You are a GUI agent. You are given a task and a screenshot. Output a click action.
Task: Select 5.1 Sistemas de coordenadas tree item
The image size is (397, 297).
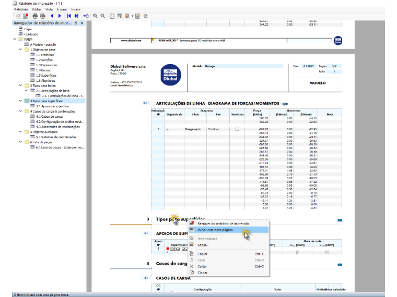coord(53,137)
